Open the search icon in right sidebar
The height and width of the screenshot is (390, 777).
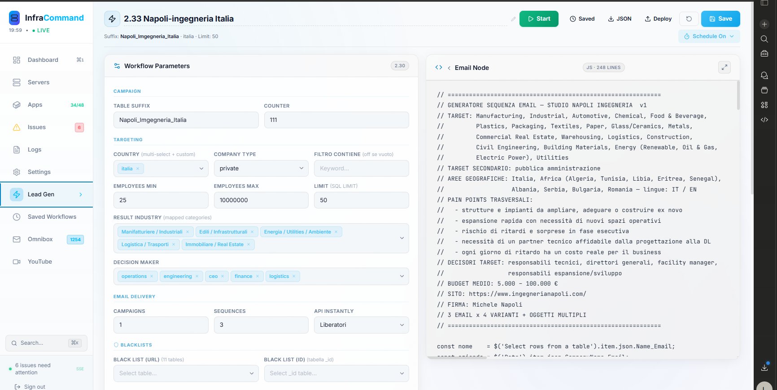tap(764, 39)
